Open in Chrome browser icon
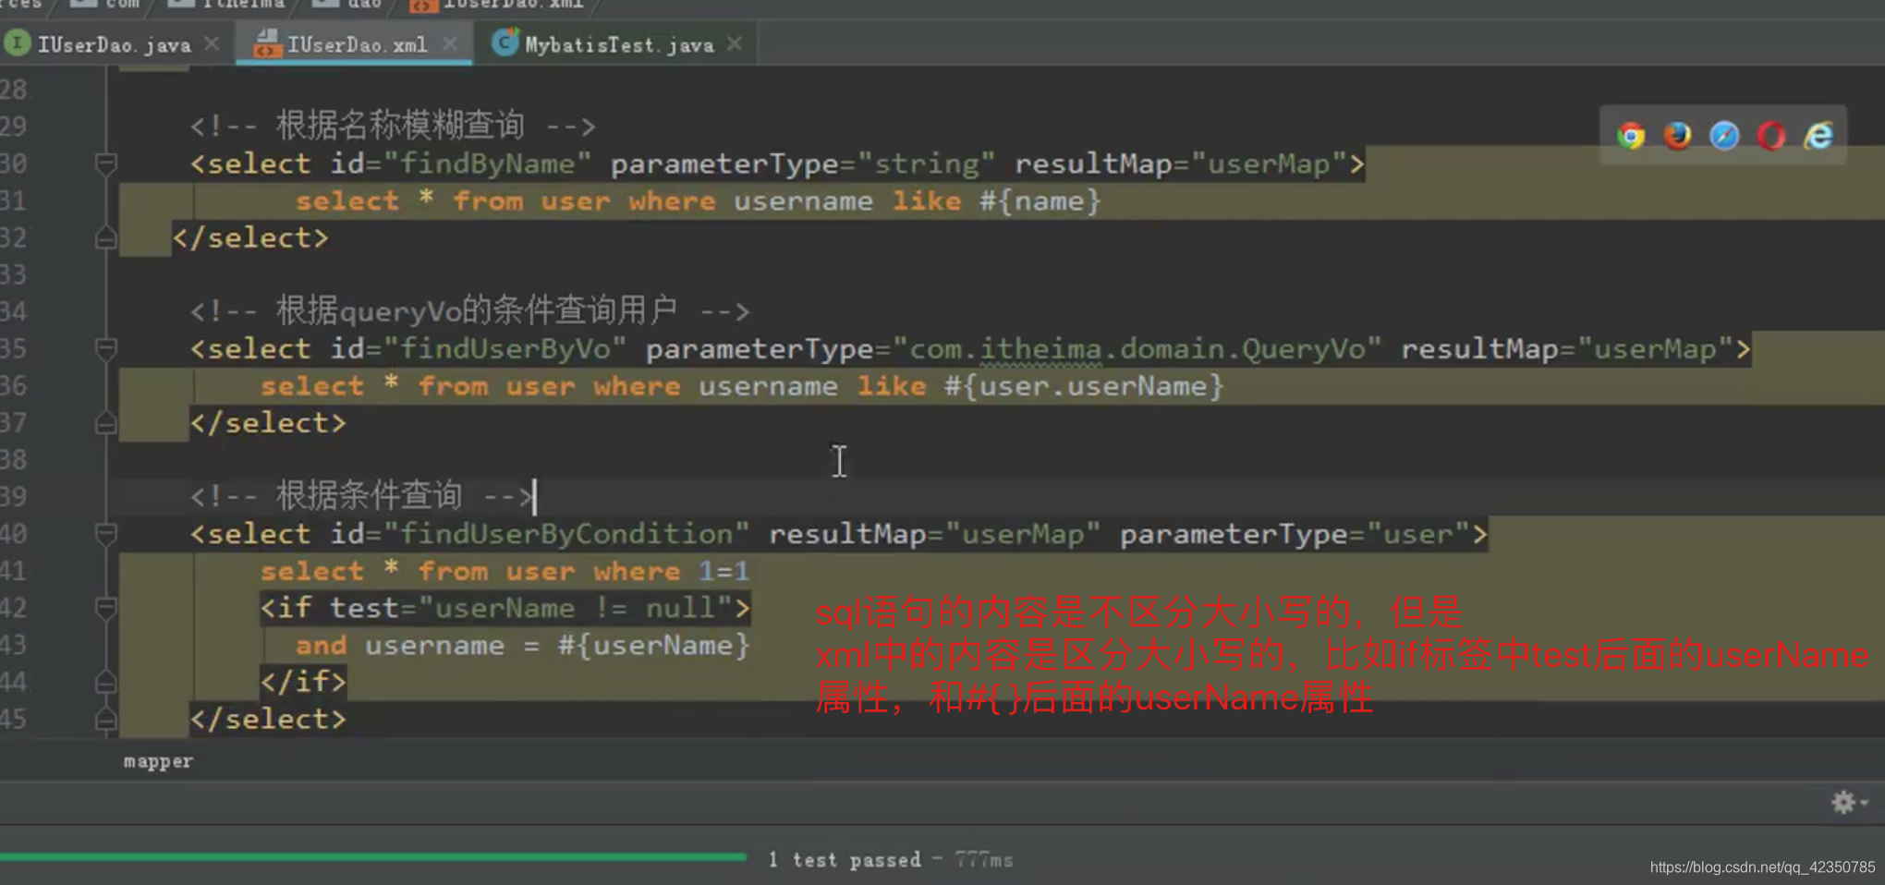 [1631, 136]
